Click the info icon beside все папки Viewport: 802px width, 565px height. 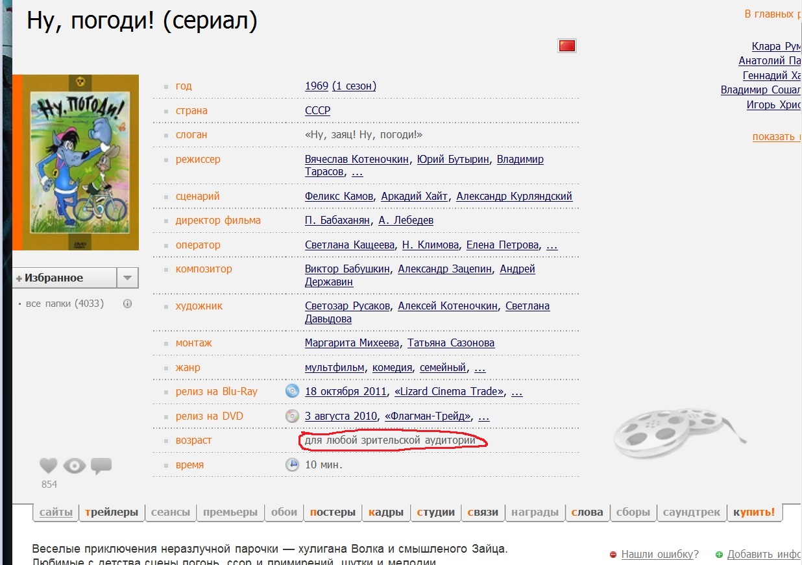click(x=128, y=304)
